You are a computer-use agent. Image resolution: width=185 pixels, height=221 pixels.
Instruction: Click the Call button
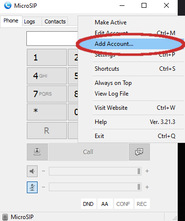click(x=88, y=152)
